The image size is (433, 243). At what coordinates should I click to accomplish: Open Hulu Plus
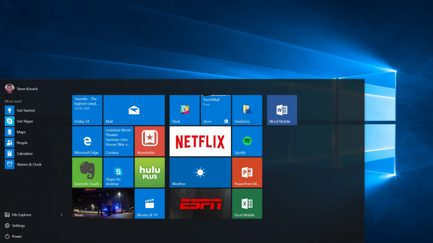(x=149, y=172)
